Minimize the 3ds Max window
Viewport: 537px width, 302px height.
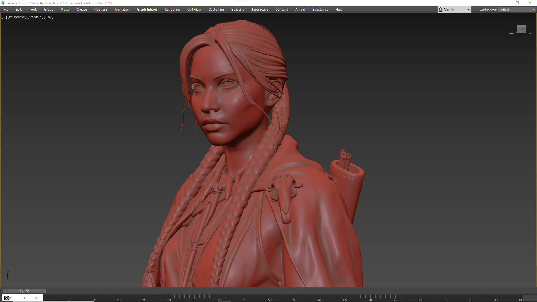tap(505, 3)
